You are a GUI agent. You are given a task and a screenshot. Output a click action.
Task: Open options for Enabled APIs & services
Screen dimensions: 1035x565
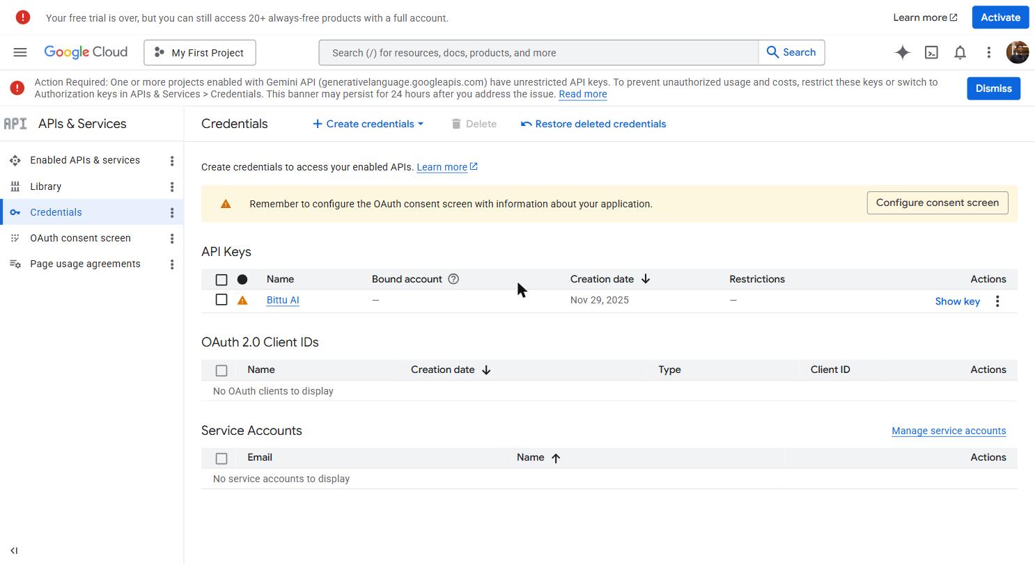click(172, 161)
